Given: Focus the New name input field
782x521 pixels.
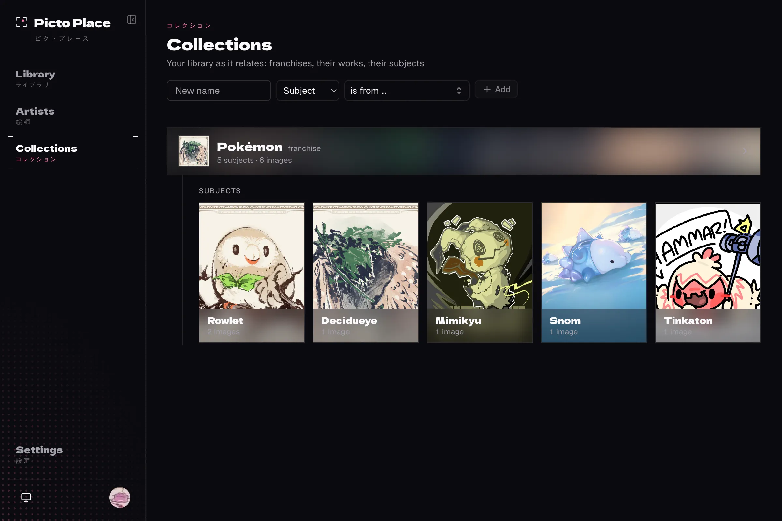Looking at the screenshot, I should point(219,91).
